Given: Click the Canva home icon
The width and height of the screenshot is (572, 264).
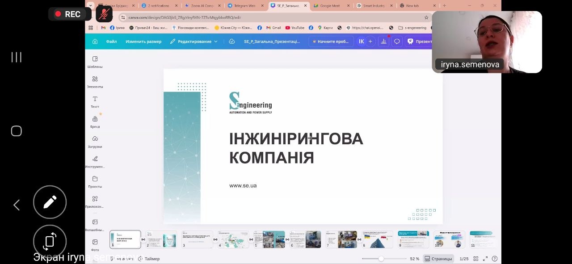Looking at the screenshot, I should 95,42.
